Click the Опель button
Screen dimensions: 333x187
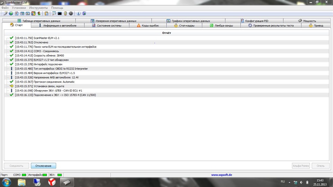point(321,166)
